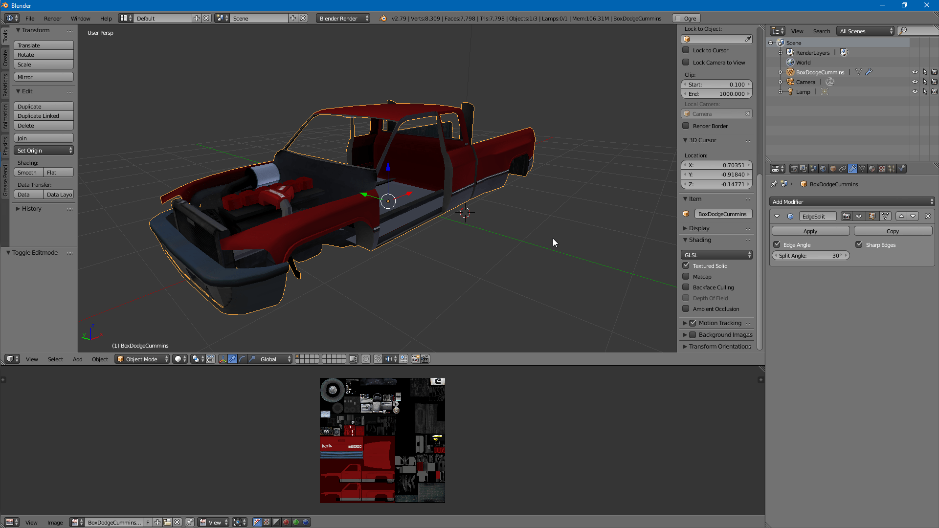This screenshot has height=528, width=939.
Task: Remove the EdgeSplit modifier with X
Action: 927,216
